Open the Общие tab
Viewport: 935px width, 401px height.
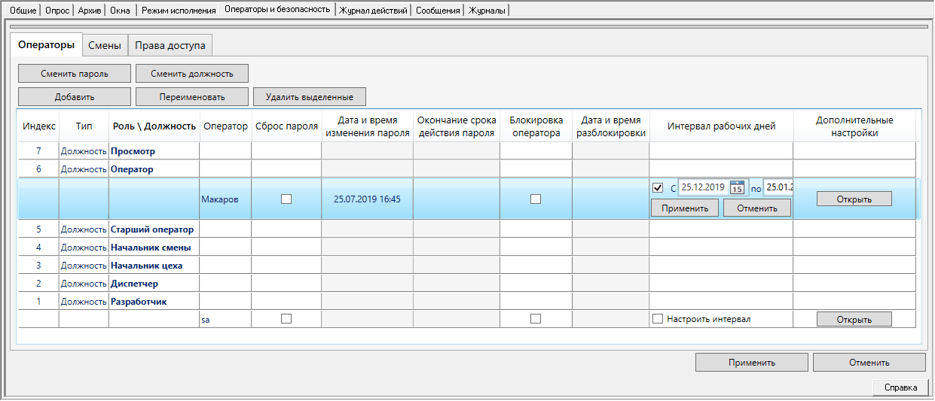point(23,11)
